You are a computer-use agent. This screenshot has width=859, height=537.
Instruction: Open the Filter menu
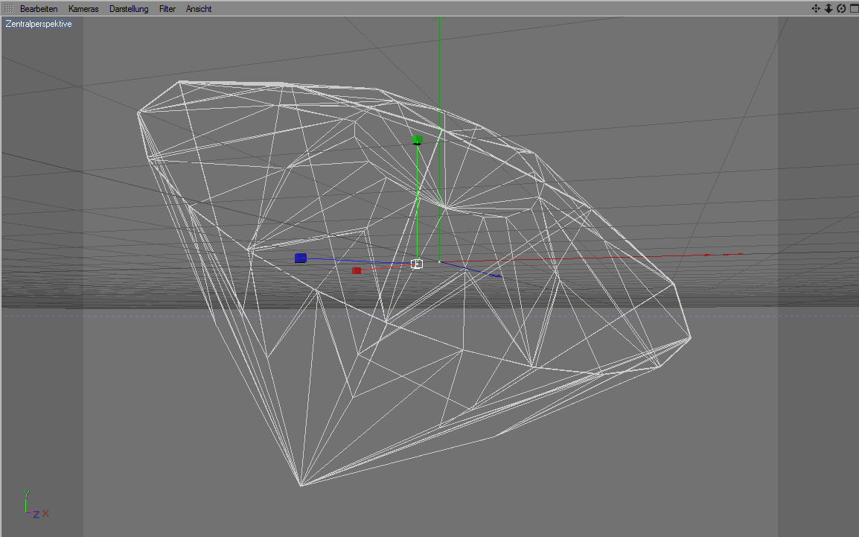coord(167,9)
